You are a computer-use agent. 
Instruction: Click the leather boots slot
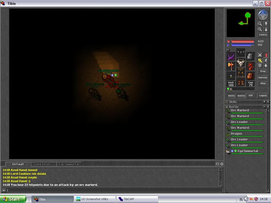point(241,82)
